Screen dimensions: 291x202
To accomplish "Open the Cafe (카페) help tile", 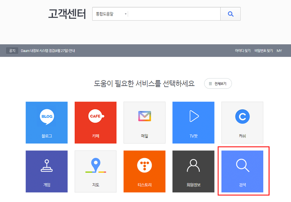I will 95,123.
